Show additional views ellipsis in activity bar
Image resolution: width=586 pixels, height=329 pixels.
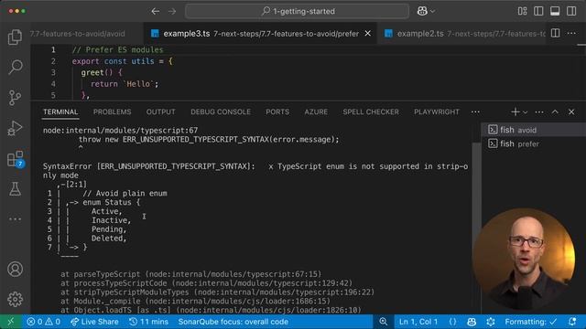click(x=15, y=219)
